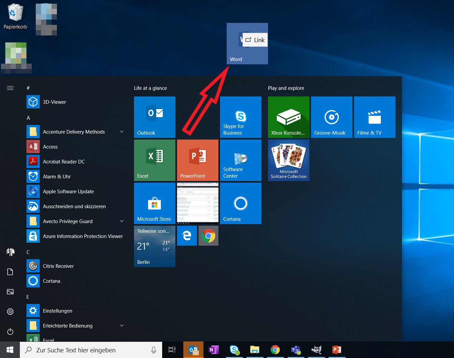Open Einstellungen from the app list
The width and height of the screenshot is (454, 358).
point(58,311)
